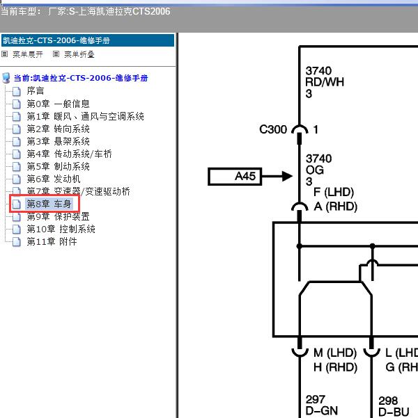Viewport: 418px width, 418px height.
Task: Select 第2章 转向系统 chapter
Action: coord(58,129)
